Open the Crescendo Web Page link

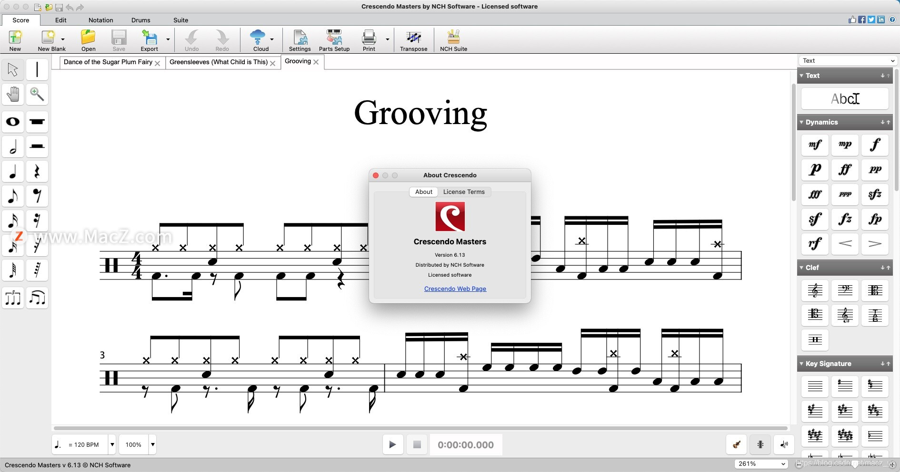(455, 289)
